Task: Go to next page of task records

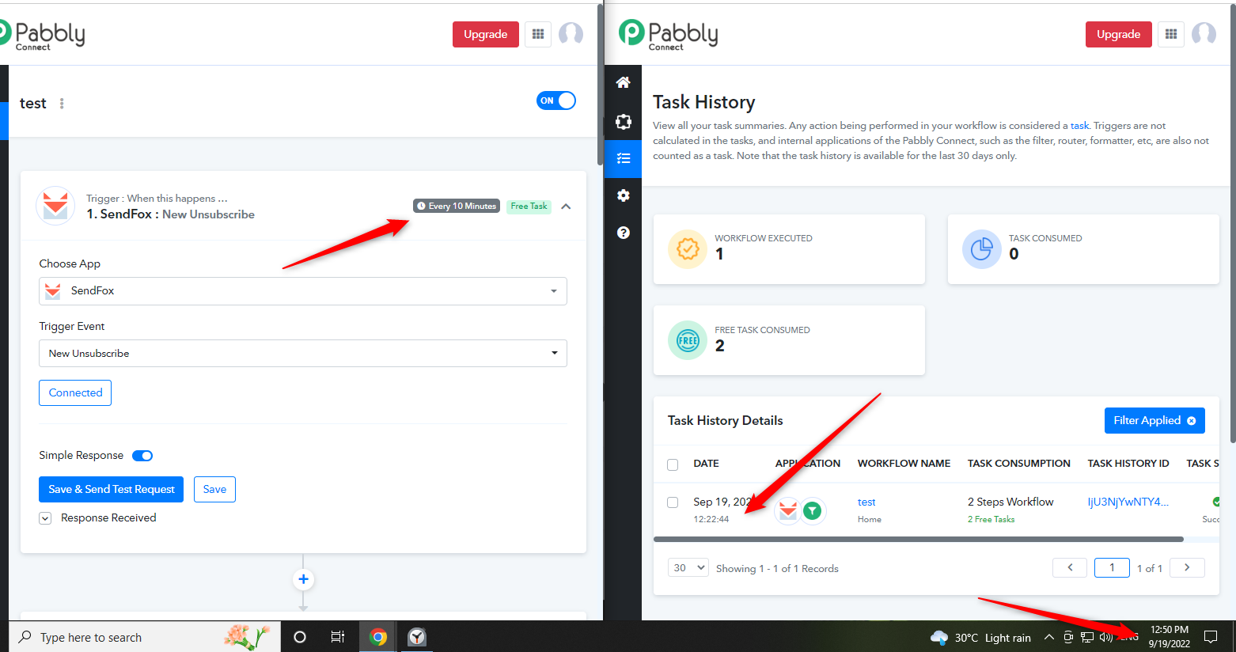Action: coord(1187,567)
